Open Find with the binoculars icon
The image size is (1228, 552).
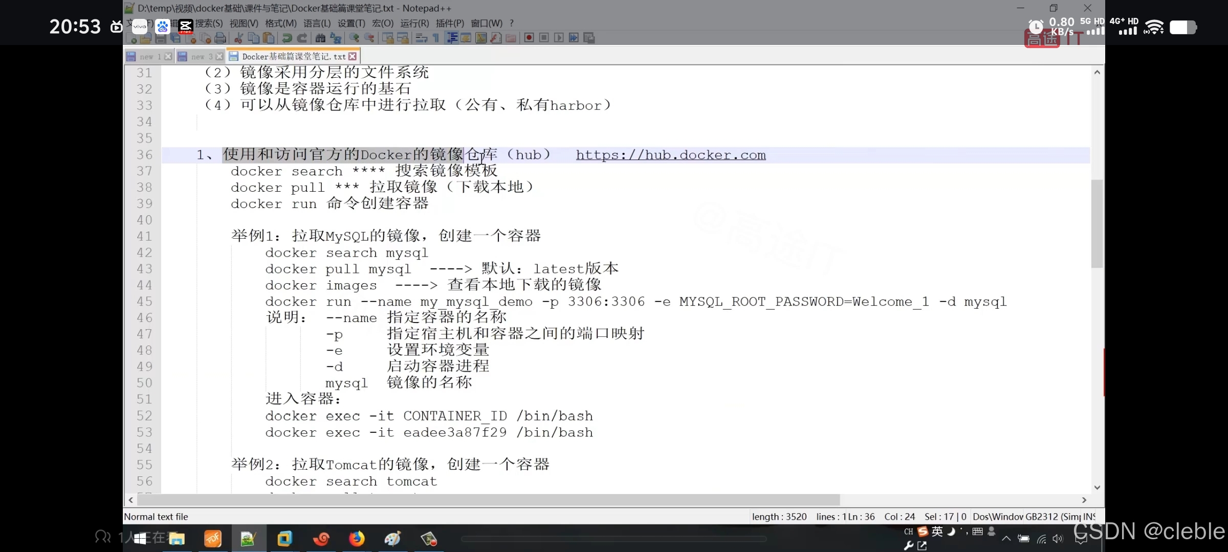320,38
